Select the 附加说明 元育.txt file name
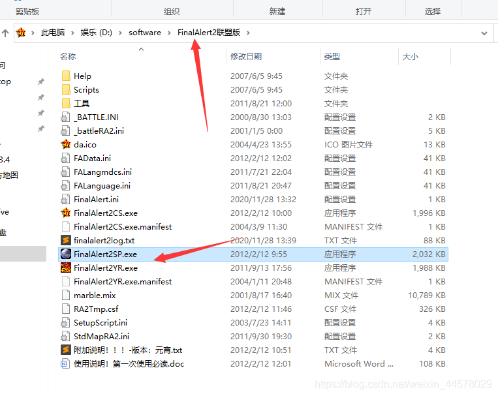This screenshot has width=498, height=396. (x=128, y=350)
